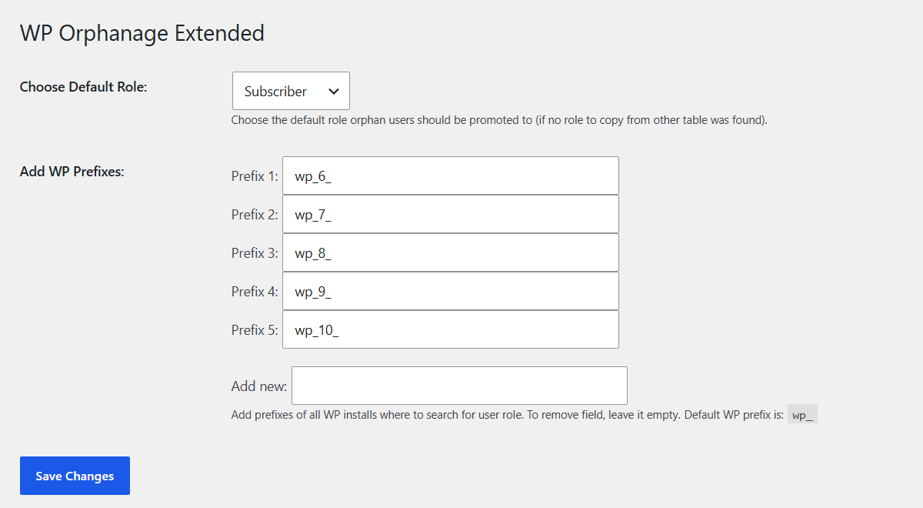Click the Prefix 5 field containing wp_10_
Image resolution: width=923 pixels, height=508 pixels.
tap(451, 329)
